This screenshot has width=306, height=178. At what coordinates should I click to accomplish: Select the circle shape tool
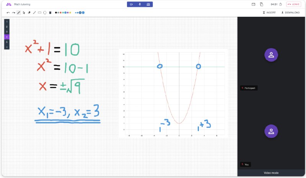coord(45,13)
